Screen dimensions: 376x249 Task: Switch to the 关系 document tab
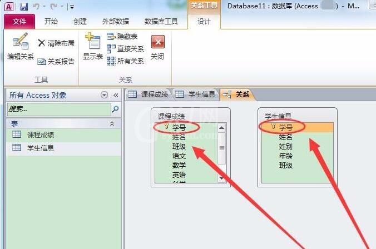pos(236,94)
